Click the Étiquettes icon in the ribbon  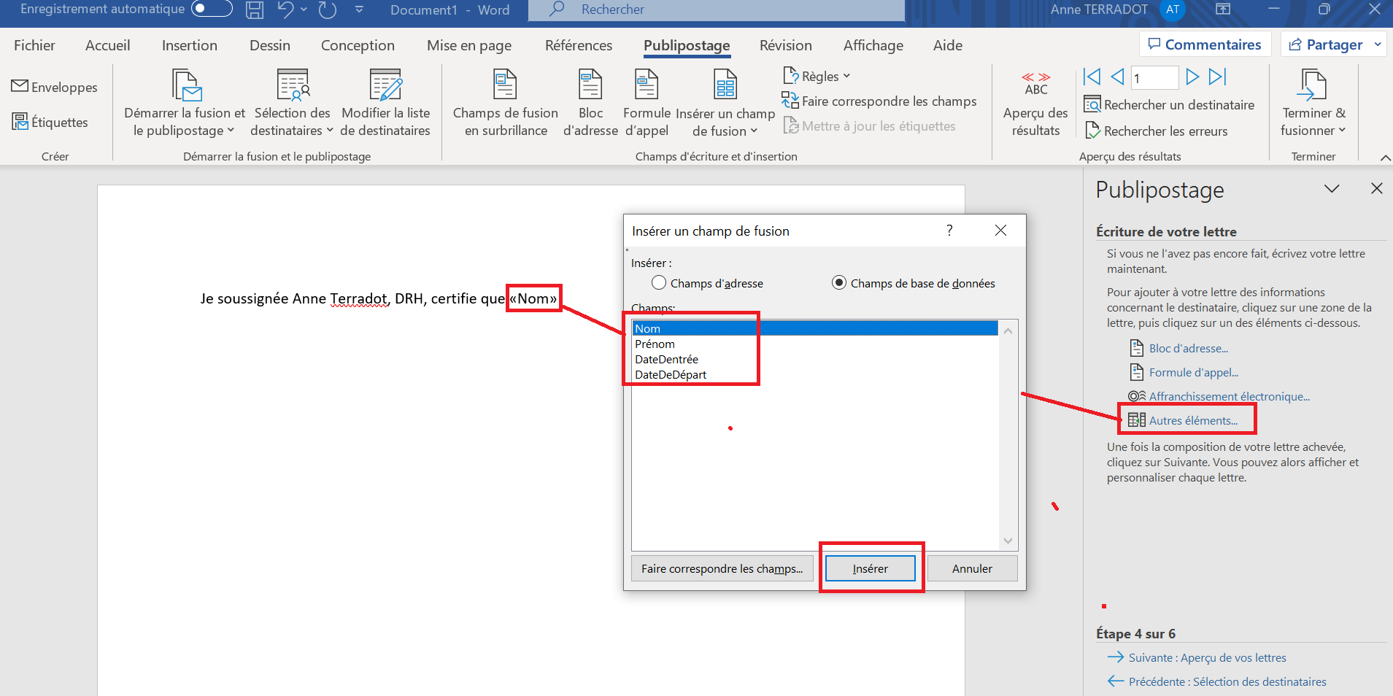(20, 122)
